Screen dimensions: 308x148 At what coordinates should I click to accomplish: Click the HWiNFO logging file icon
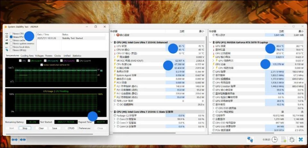coord(283,140)
